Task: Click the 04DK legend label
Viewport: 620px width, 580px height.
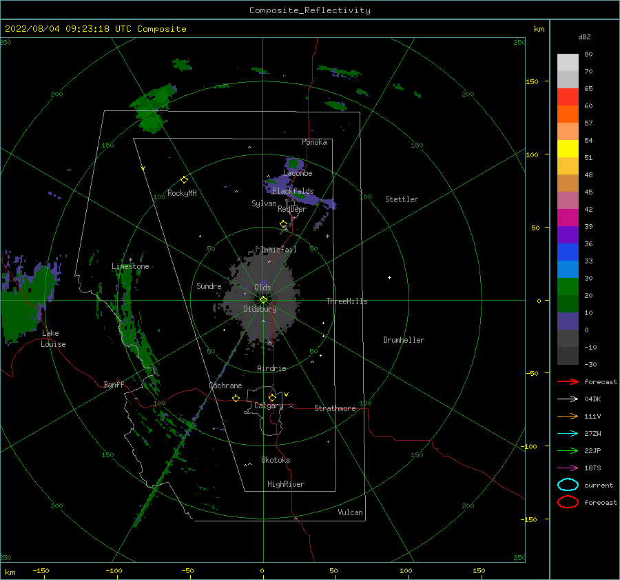Action: 592,399
